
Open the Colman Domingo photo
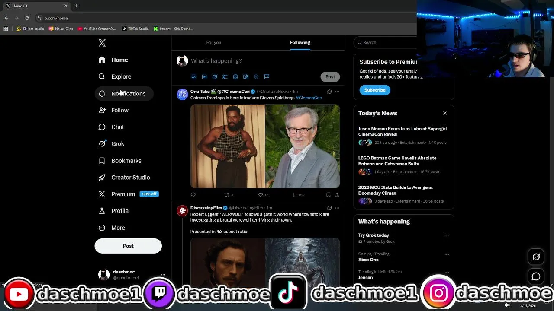click(228, 146)
